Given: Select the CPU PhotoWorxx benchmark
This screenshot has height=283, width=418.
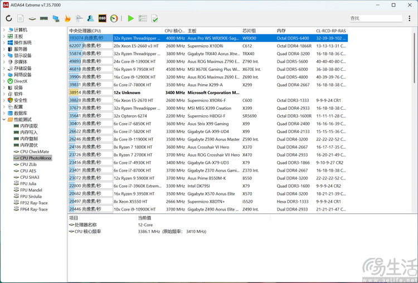Looking at the screenshot, I should click(32, 158).
